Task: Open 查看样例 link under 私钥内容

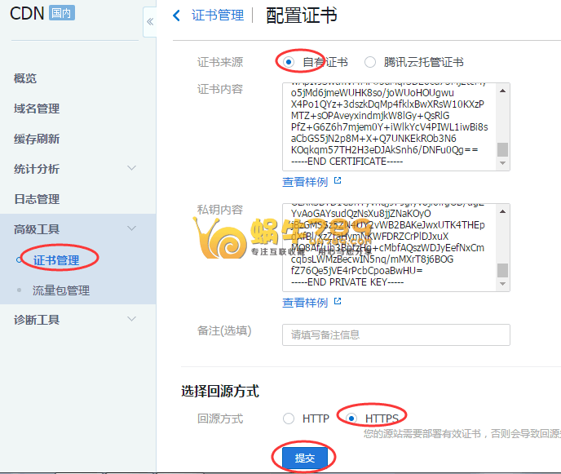Action: click(x=305, y=303)
